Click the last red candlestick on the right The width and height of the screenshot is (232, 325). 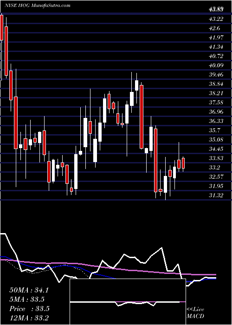183,163
